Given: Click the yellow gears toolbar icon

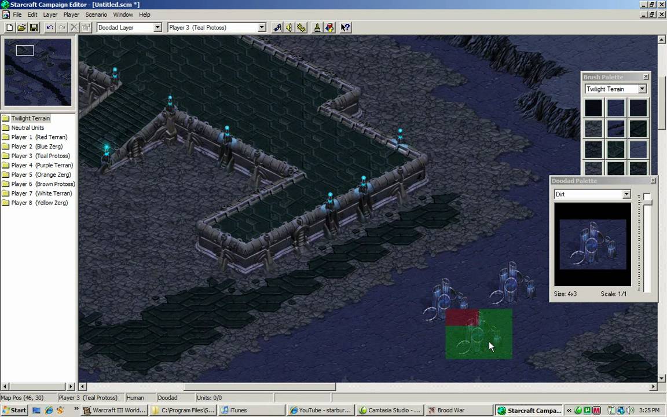Looking at the screenshot, I should pyautogui.click(x=301, y=28).
